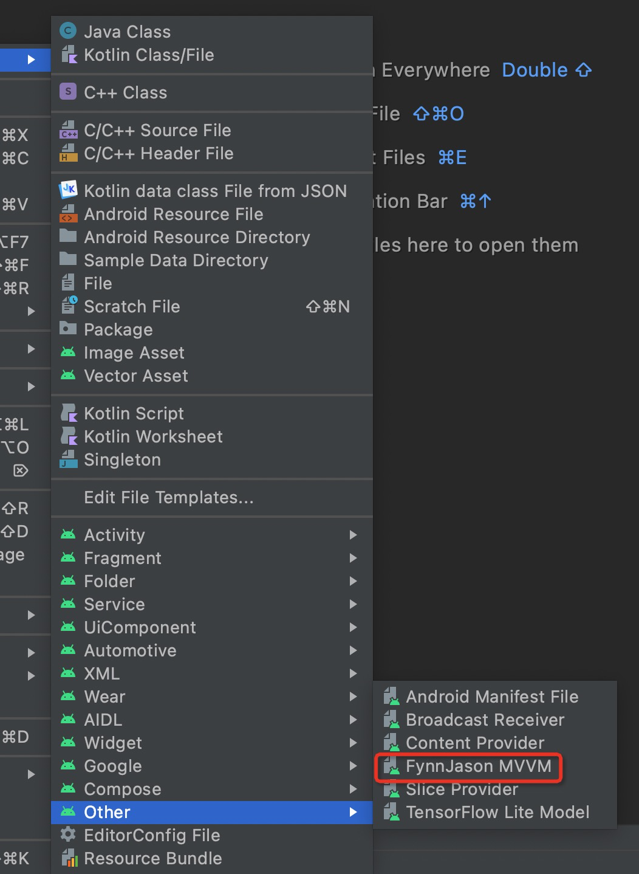
Task: Expand the UiComponent submenu arrow
Action: pos(353,627)
